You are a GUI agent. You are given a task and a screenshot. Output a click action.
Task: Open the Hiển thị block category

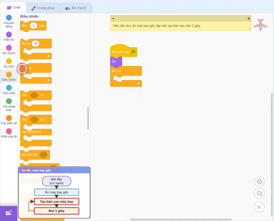(x=9, y=36)
